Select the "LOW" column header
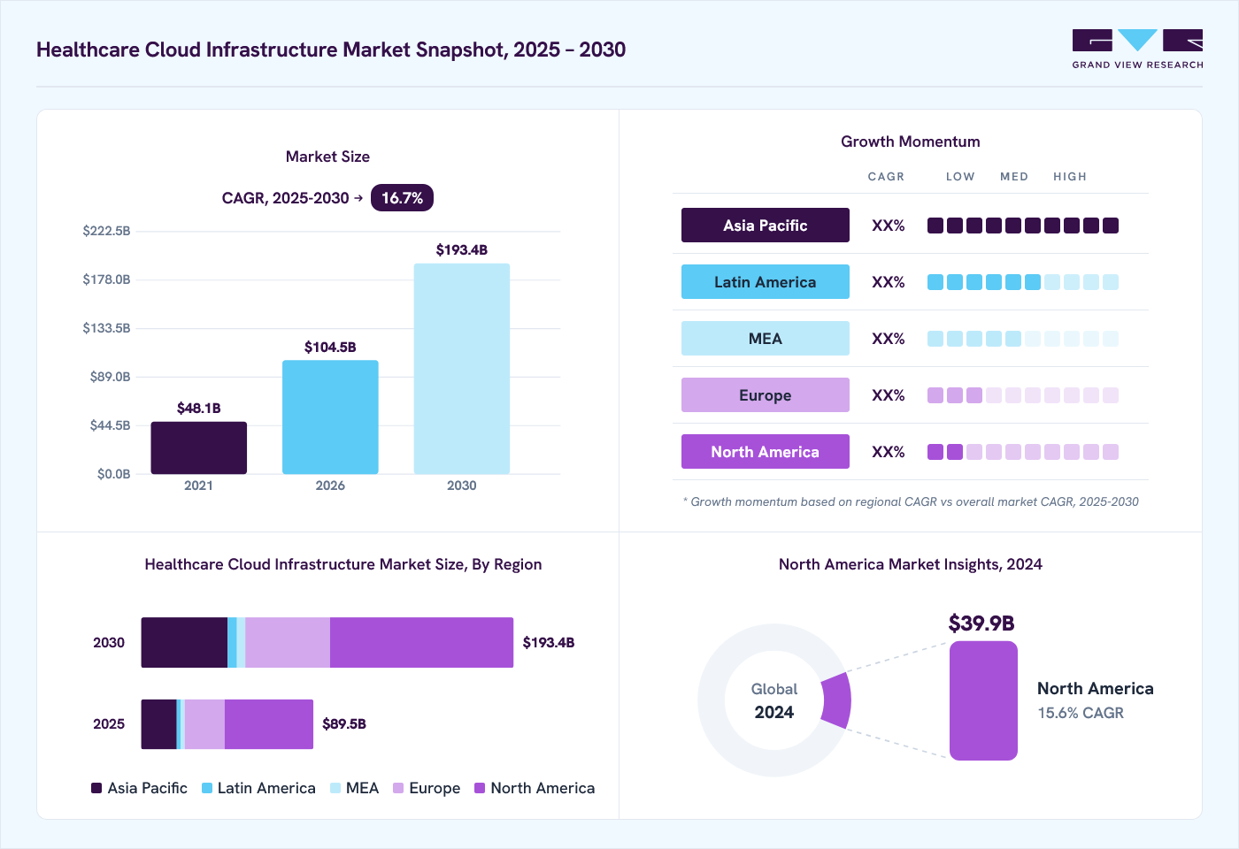 click(960, 177)
